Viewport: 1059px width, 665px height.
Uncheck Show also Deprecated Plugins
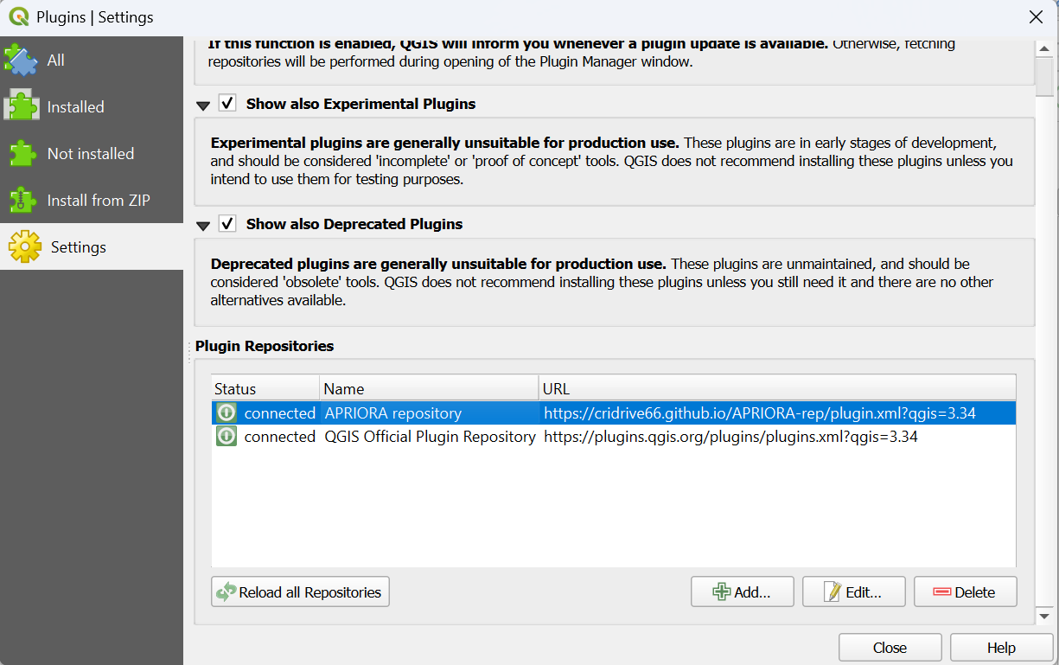point(227,224)
